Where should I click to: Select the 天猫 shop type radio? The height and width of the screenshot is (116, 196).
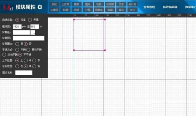[30, 20]
